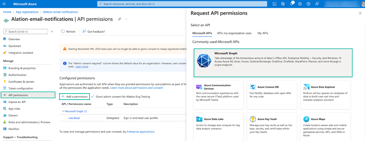Click the Delegated type cell
The image size is (365, 141).
coord(113,118)
